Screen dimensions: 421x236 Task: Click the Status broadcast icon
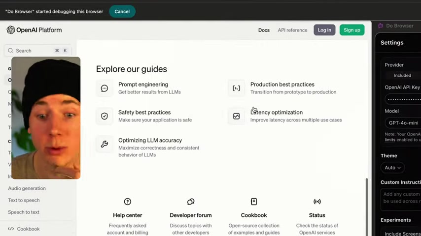coord(317,202)
